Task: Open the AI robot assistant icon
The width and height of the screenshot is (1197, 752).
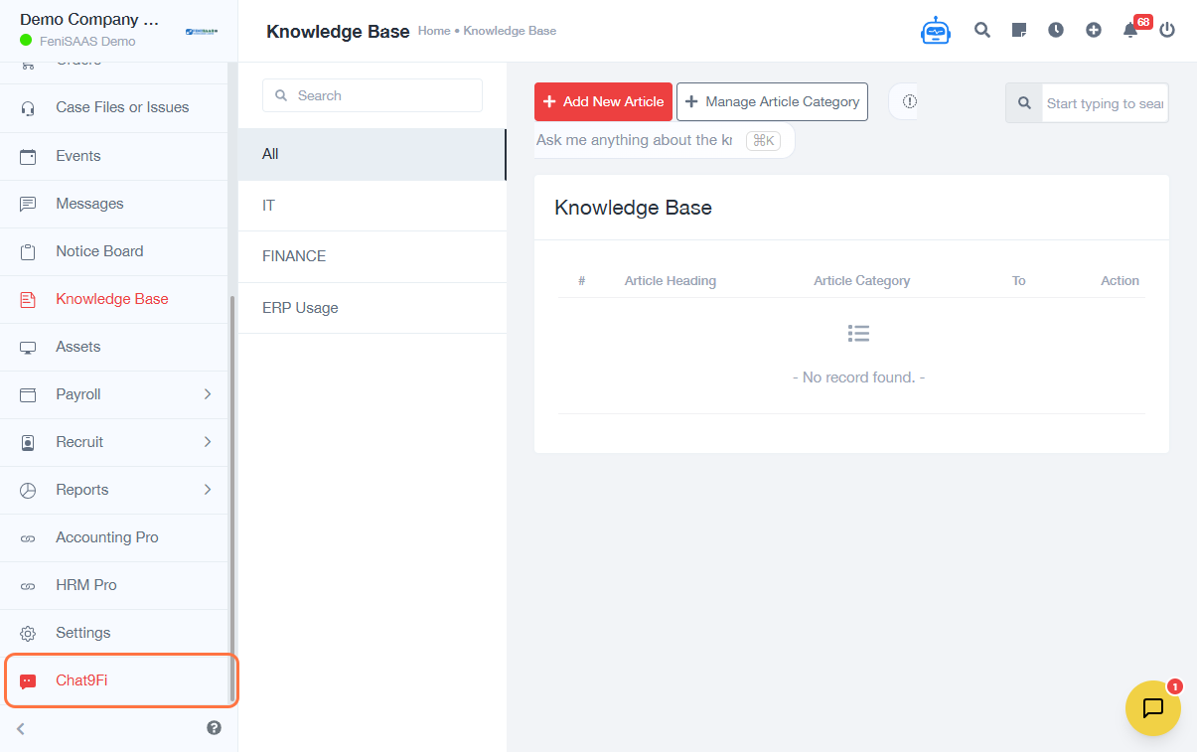Action: (x=936, y=31)
